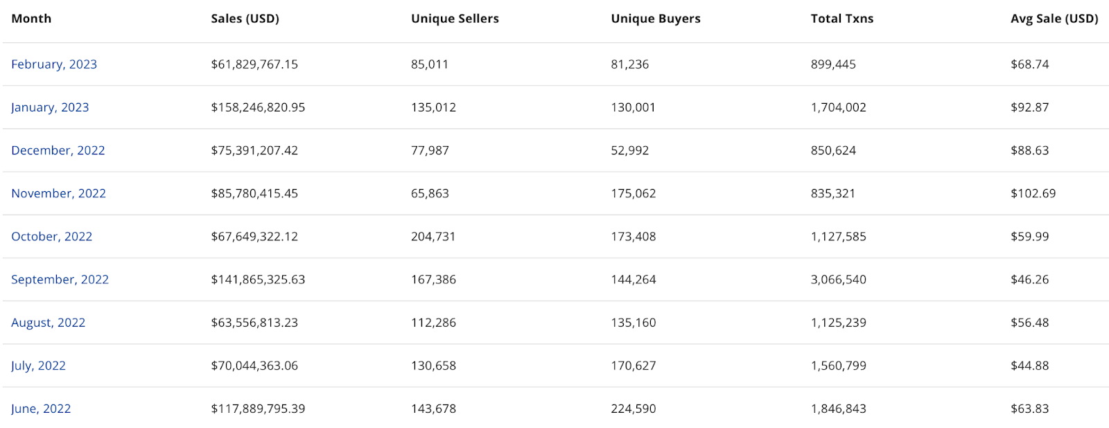Image resolution: width=1109 pixels, height=428 pixels.
Task: Open the January, 2023 month link
Action: [50, 107]
